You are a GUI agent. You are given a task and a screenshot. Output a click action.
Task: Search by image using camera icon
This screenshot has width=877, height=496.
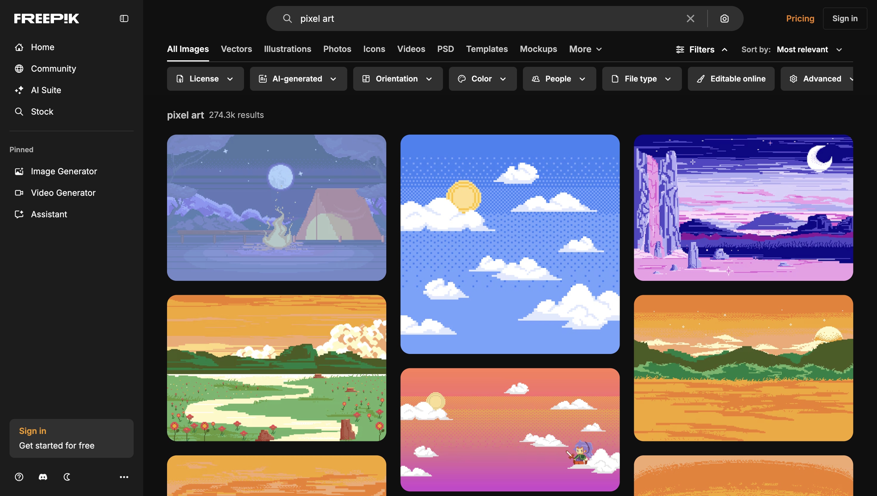(724, 19)
